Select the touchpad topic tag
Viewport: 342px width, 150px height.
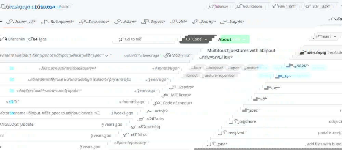pos(215,68)
